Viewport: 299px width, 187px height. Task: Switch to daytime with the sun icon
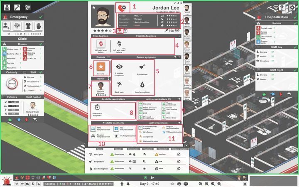(145, 178)
